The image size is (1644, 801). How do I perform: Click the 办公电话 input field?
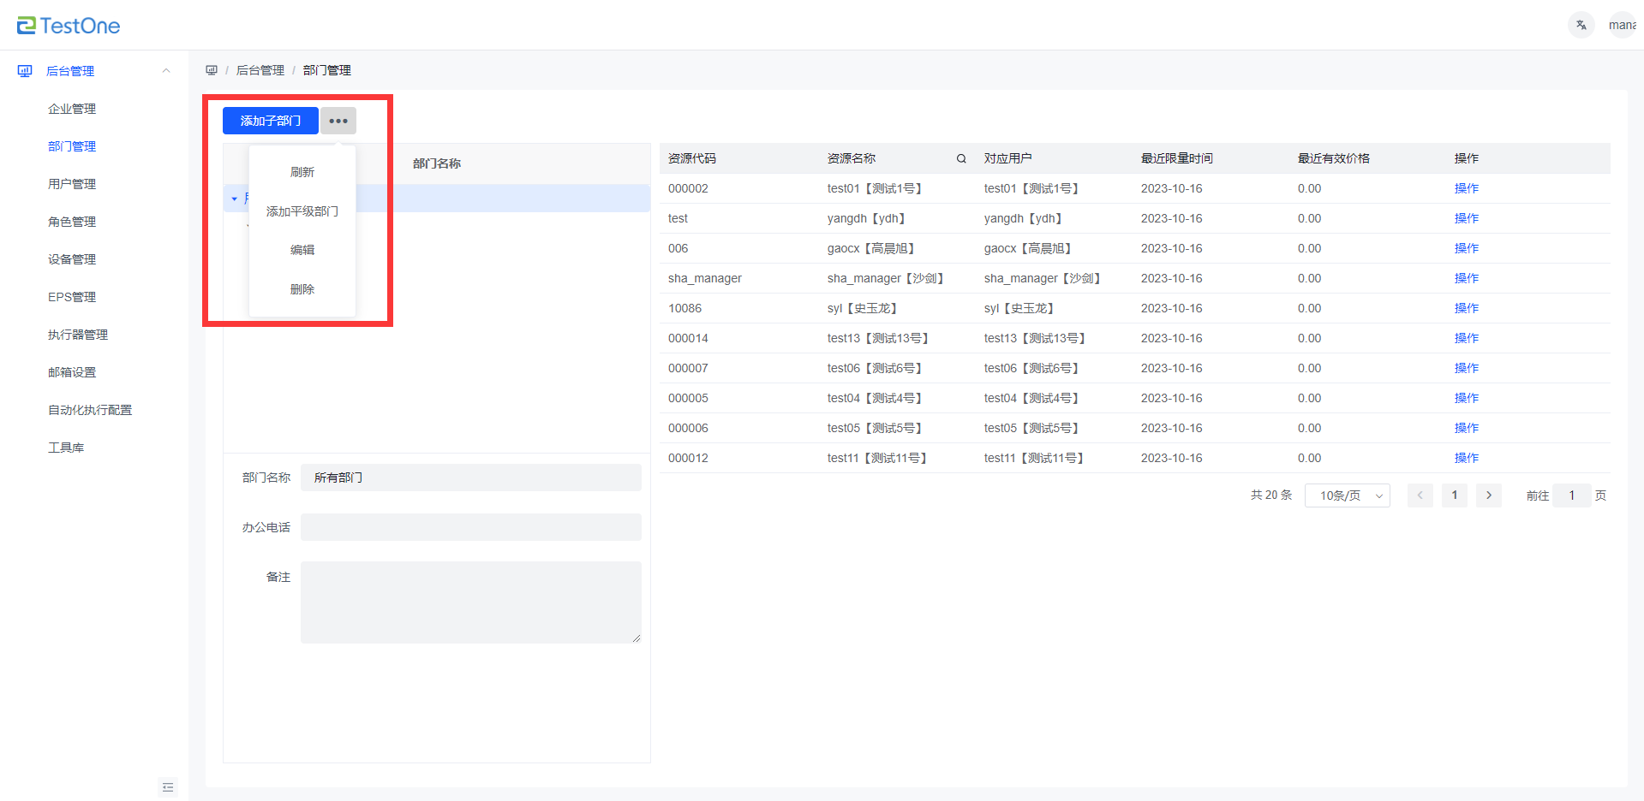(470, 527)
